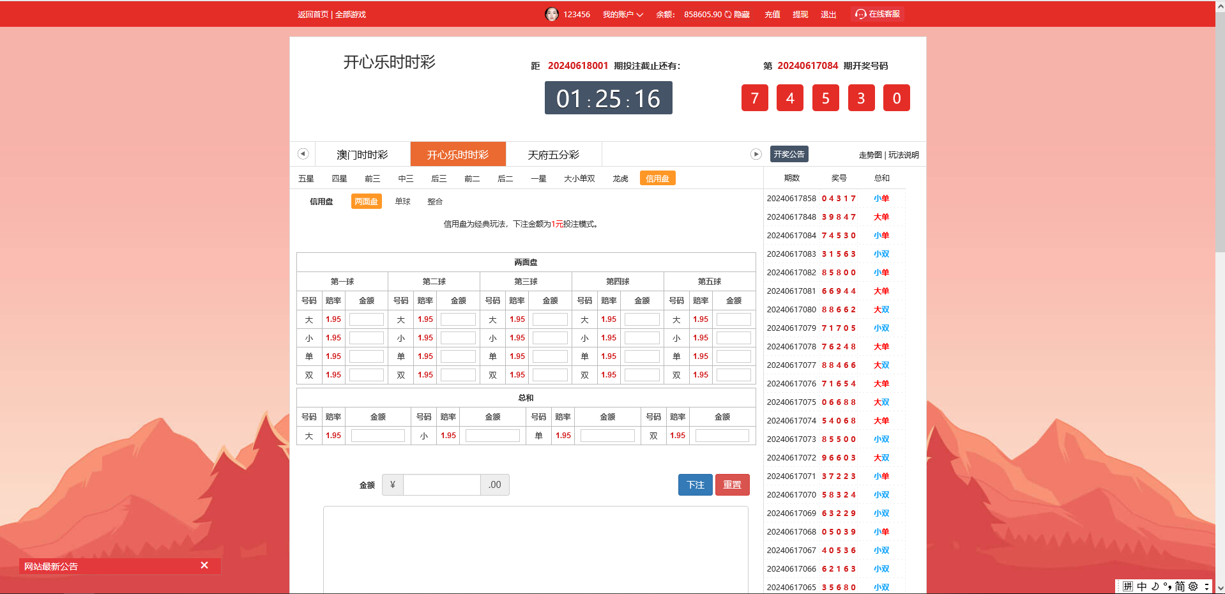Click scrollbar down arrow at bottom

1220,588
